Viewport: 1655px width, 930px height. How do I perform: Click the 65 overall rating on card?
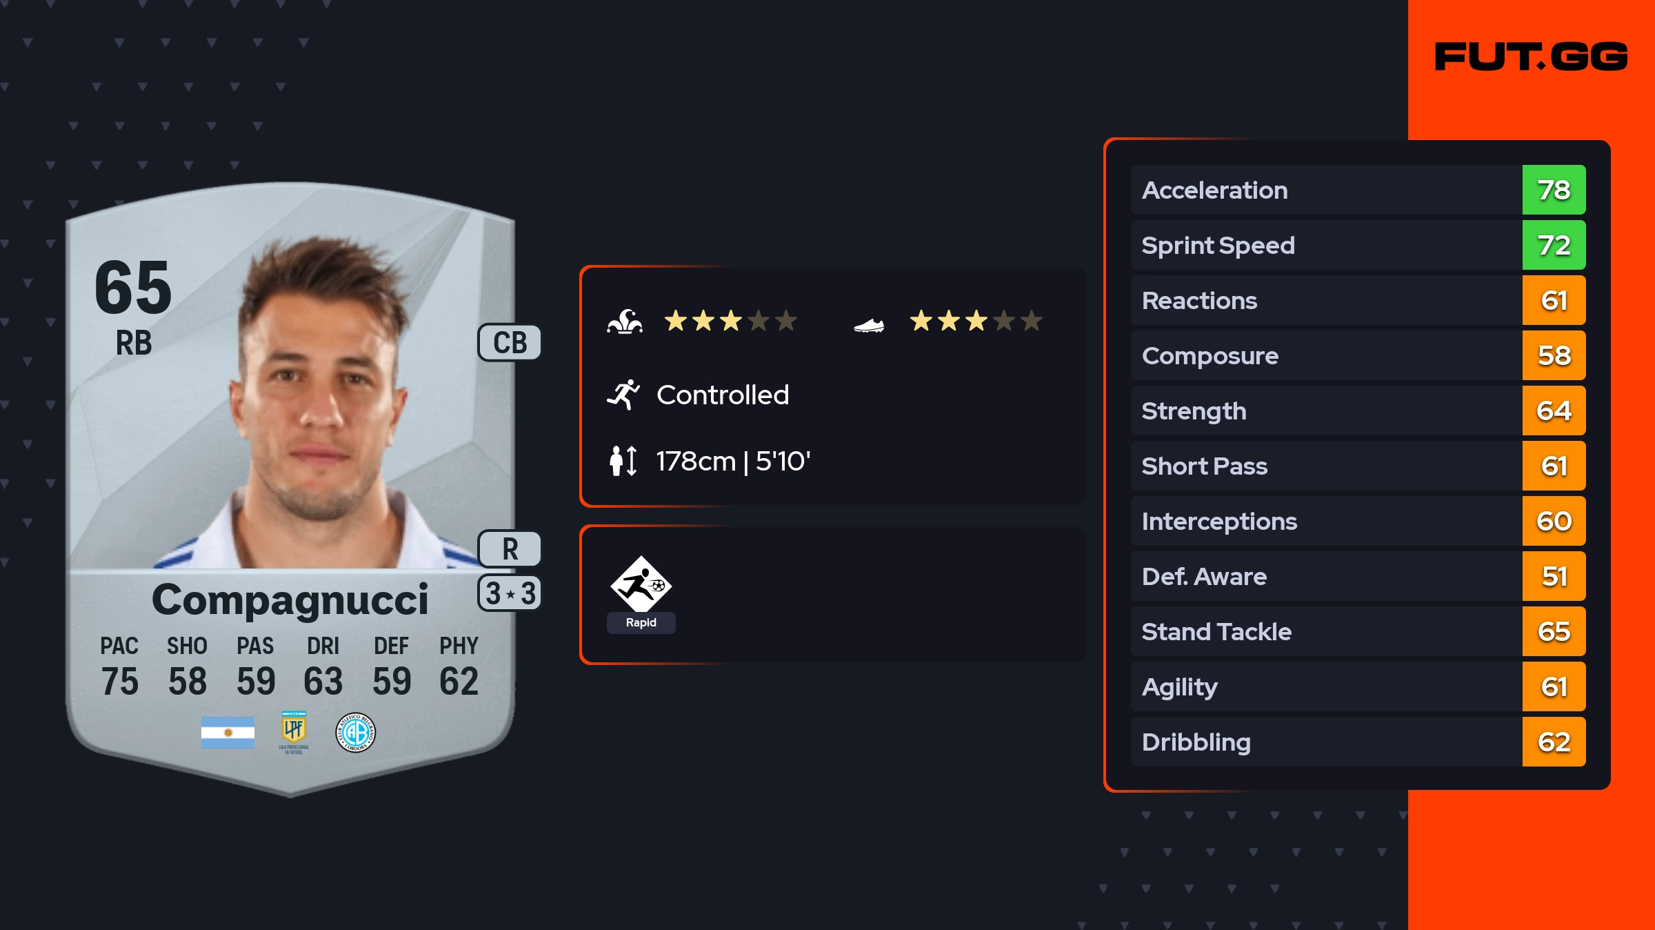click(133, 287)
